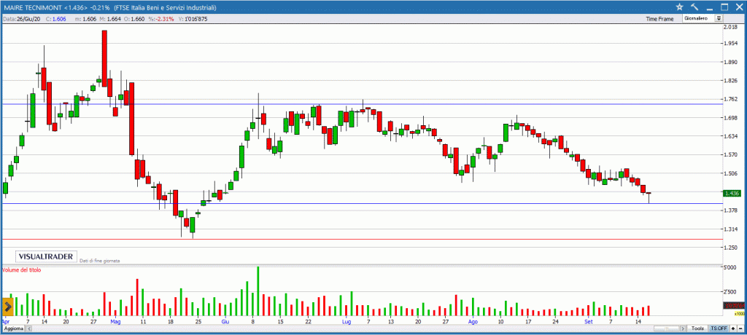Image resolution: width=747 pixels, height=335 pixels.
Task: Click the Time Frame label
Action: (x=659, y=19)
